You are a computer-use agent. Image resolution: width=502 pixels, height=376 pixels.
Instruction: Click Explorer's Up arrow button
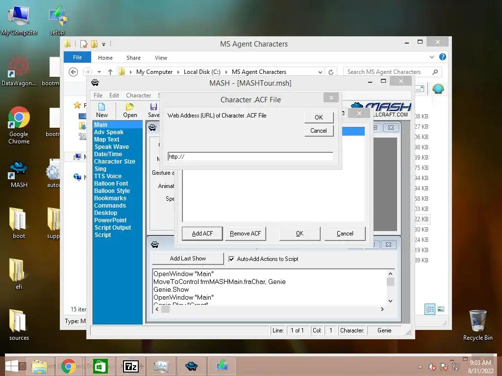[x=110, y=72]
